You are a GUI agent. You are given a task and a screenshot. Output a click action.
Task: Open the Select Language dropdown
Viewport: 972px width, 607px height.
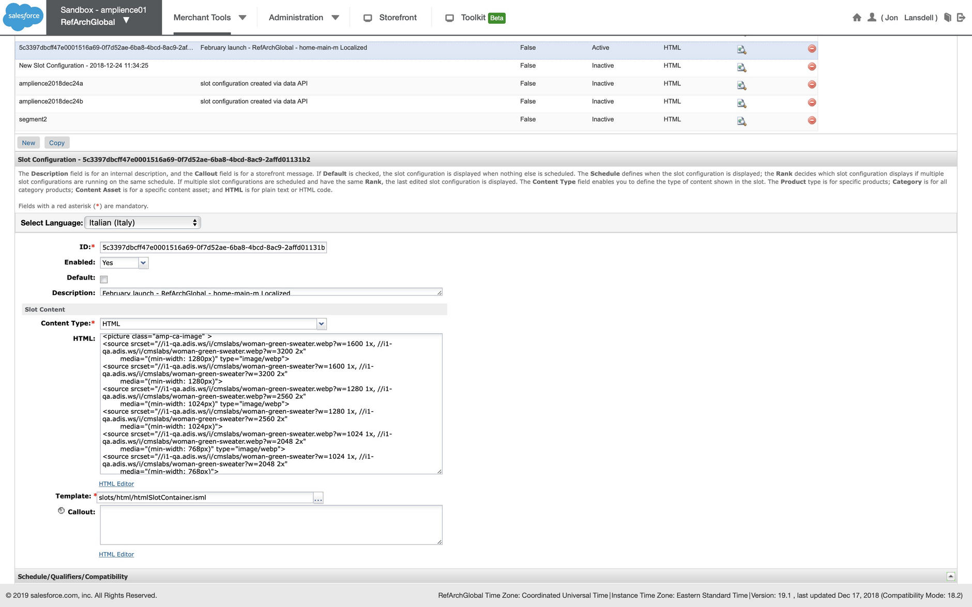point(142,223)
